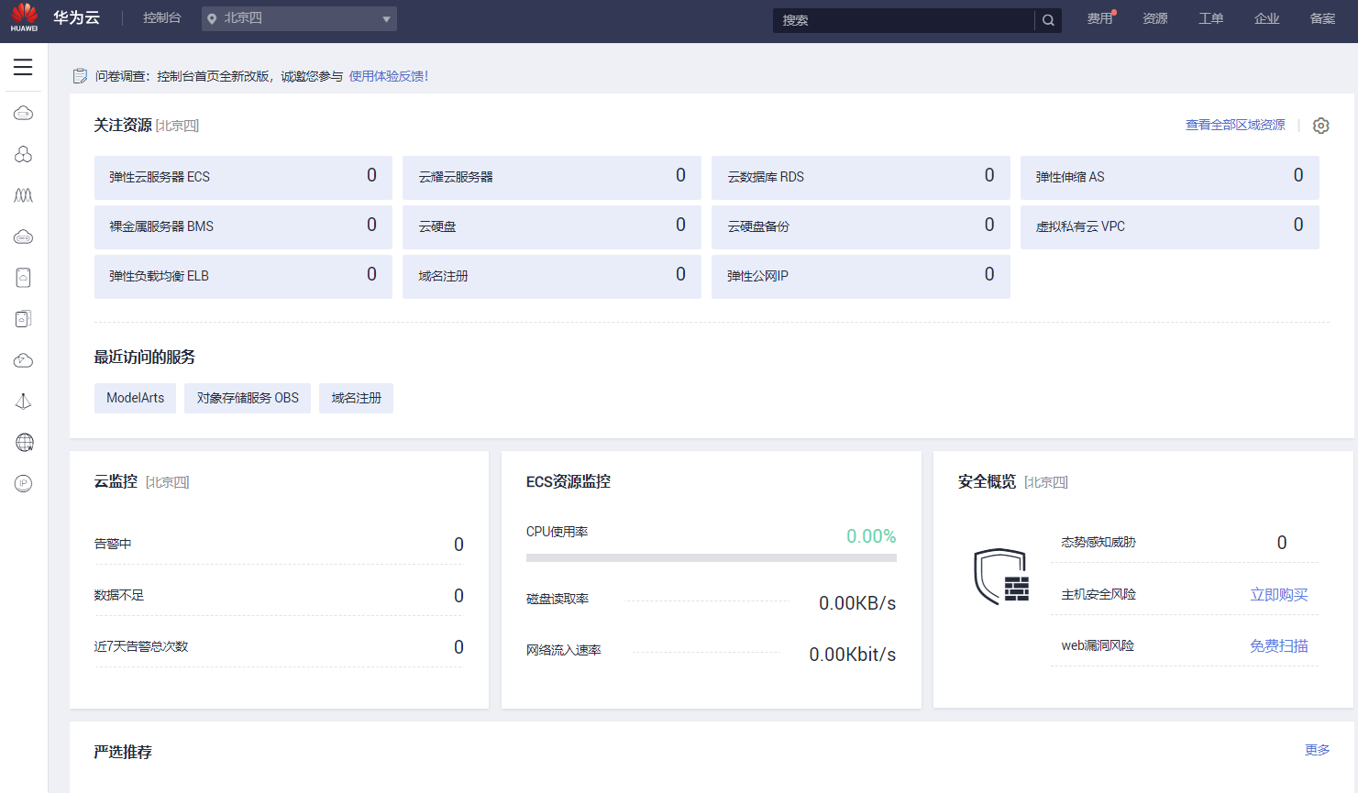This screenshot has width=1358, height=793.
Task: Open the 工单 ticket menu
Action: tap(1210, 18)
